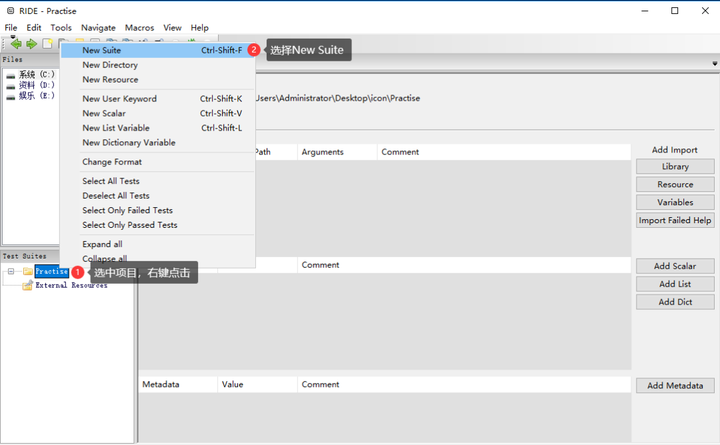Open the Navigate menu
Viewport: 720px width, 445px height.
98,27
